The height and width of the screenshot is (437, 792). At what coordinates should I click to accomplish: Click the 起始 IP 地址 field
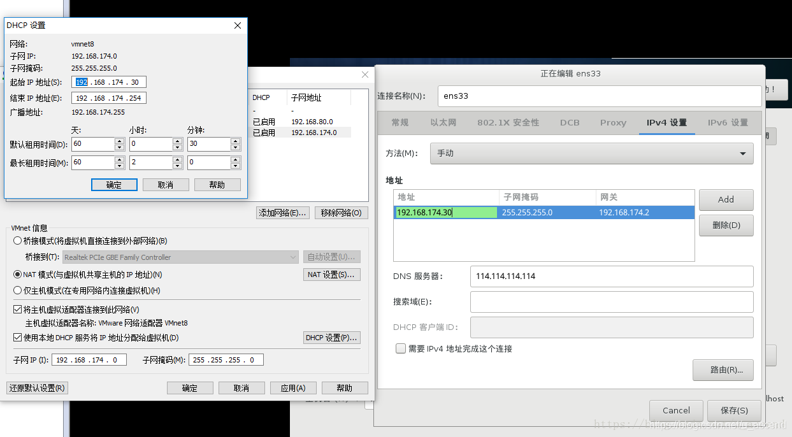tap(109, 82)
